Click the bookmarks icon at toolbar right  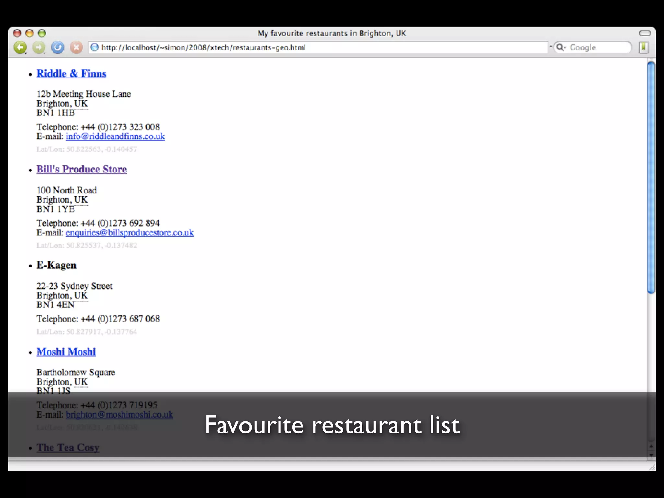(x=644, y=48)
